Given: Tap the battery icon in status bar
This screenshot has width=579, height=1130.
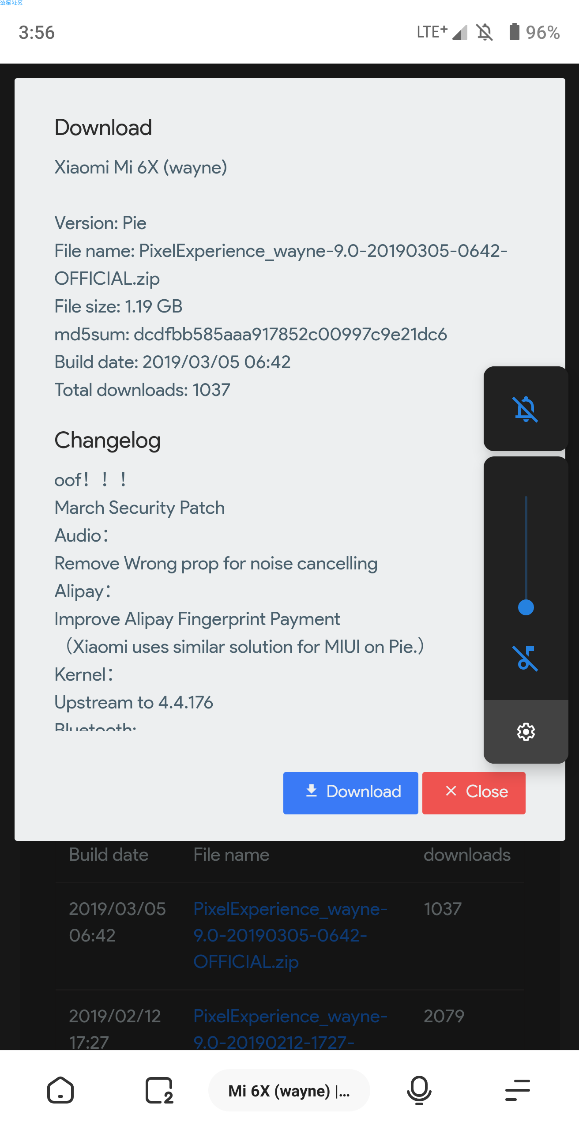Looking at the screenshot, I should click(x=514, y=32).
